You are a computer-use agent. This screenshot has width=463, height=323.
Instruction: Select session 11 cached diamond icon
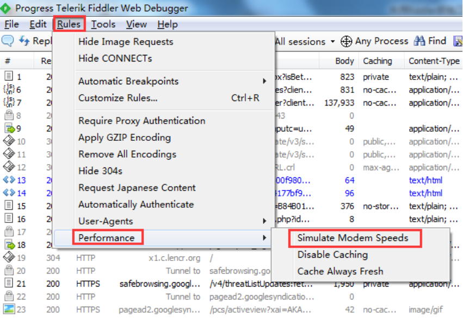9,154
